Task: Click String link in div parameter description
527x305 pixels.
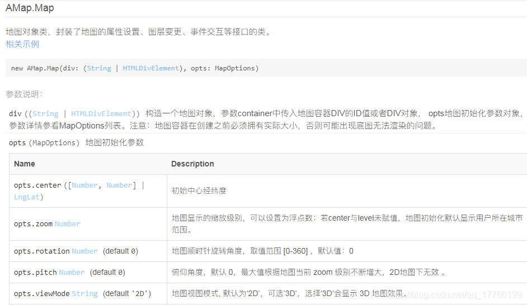Action: (45, 114)
